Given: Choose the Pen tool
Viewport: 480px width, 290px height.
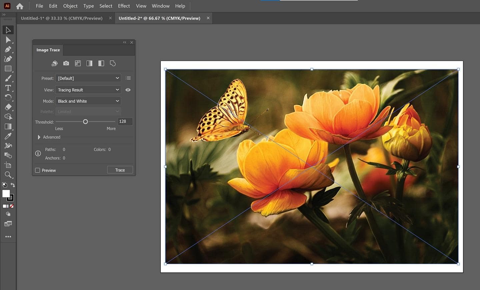Looking at the screenshot, I should click(x=8, y=49).
